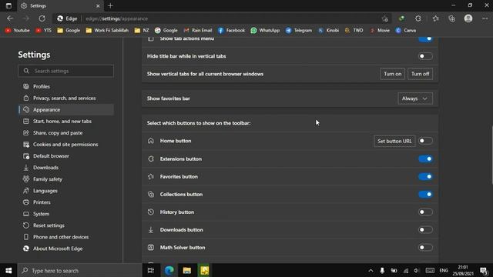Enable the Downloads button toggle

pos(425,230)
